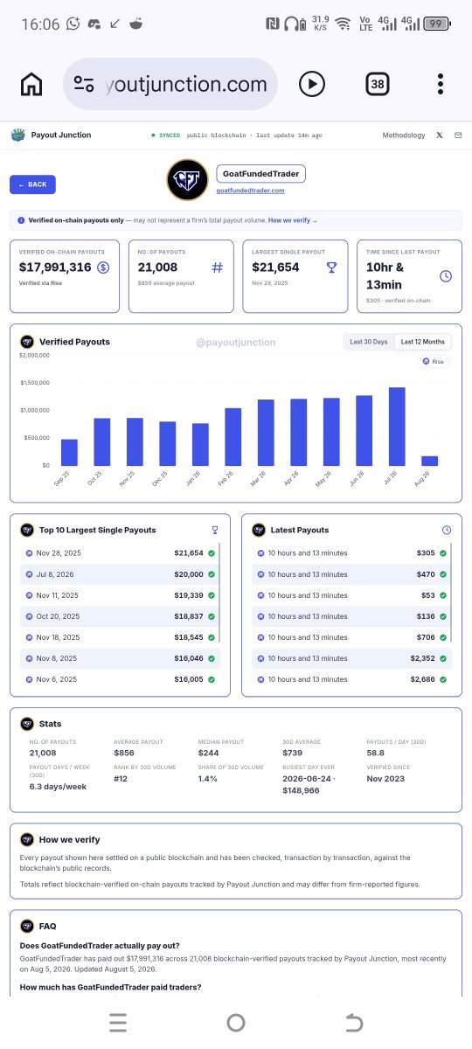Grab the Top 10 list scrollbar
The width and height of the screenshot is (472, 1049).
click(220, 594)
